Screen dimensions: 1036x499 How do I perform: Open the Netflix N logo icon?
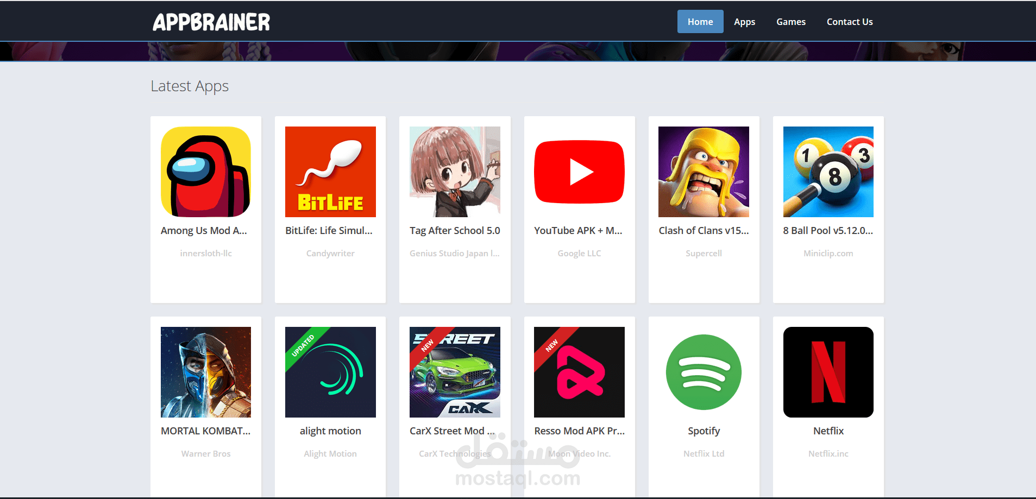[x=828, y=372]
